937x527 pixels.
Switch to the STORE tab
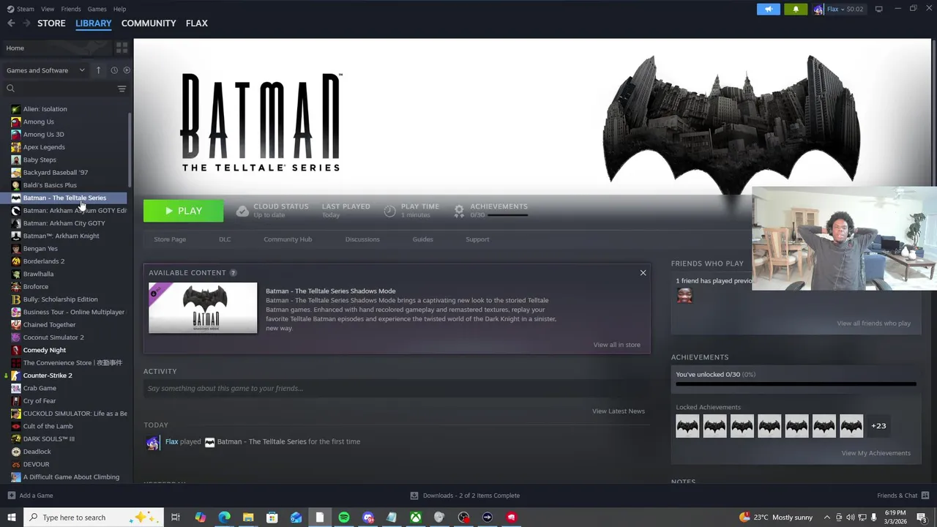[x=51, y=23]
